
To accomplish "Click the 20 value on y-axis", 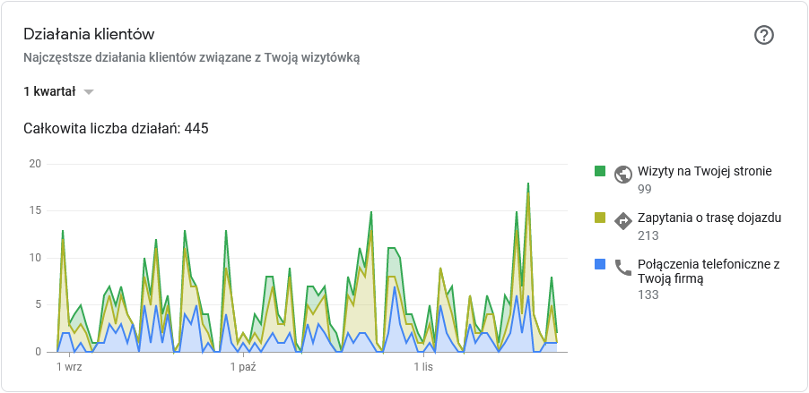I will (x=35, y=164).
